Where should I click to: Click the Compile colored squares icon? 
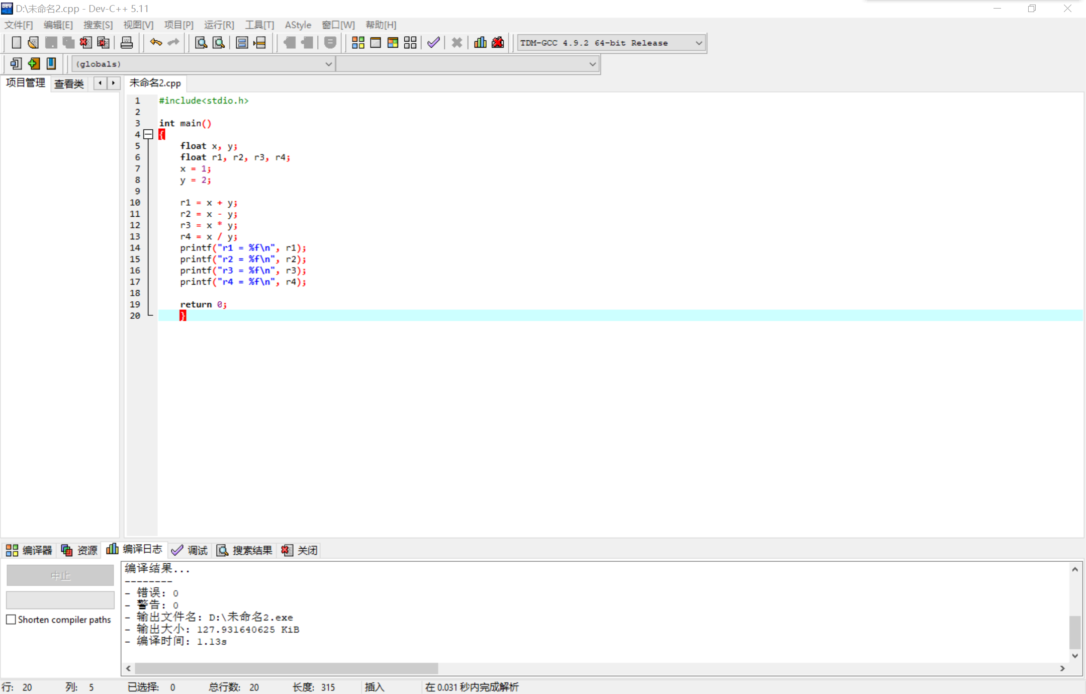pos(358,43)
